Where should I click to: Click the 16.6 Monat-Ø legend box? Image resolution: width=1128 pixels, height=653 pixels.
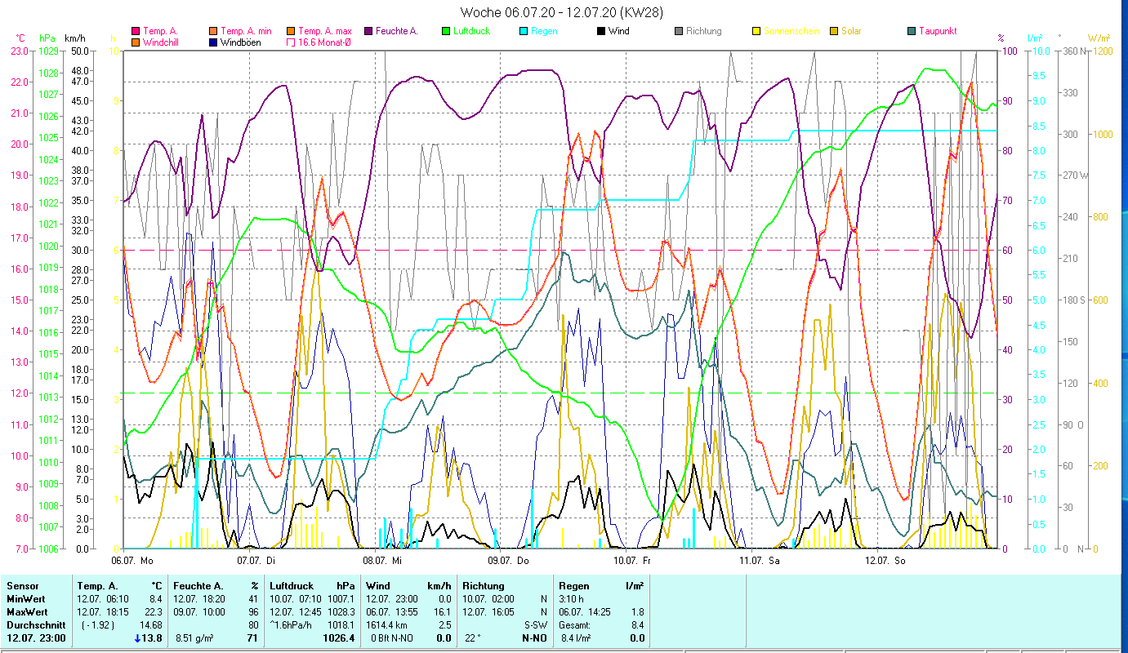(290, 42)
